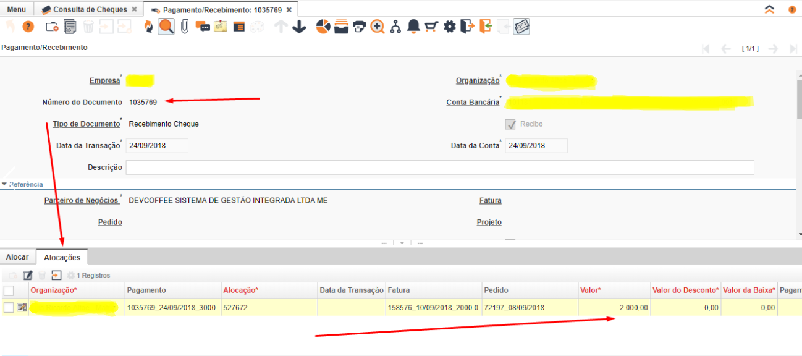Select the 527672 allocation cell
This screenshot has height=356, width=802.
pos(269,307)
